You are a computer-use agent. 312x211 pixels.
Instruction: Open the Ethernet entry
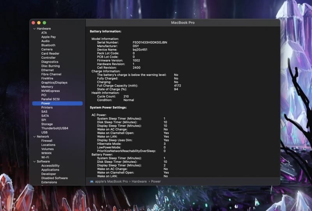47,70
